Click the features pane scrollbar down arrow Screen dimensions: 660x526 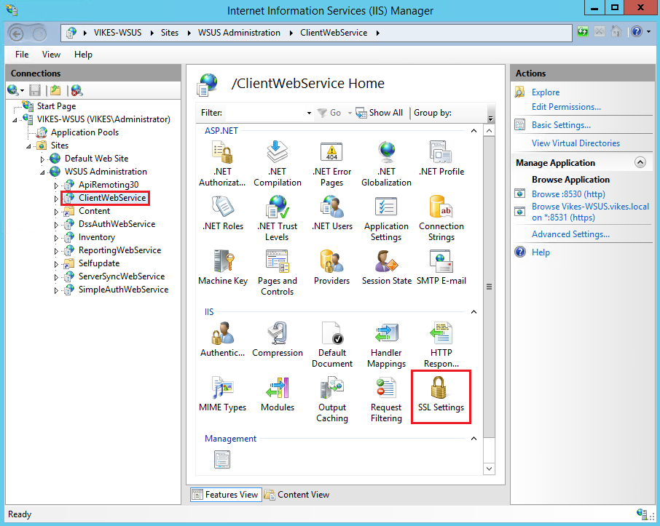pyautogui.click(x=489, y=469)
